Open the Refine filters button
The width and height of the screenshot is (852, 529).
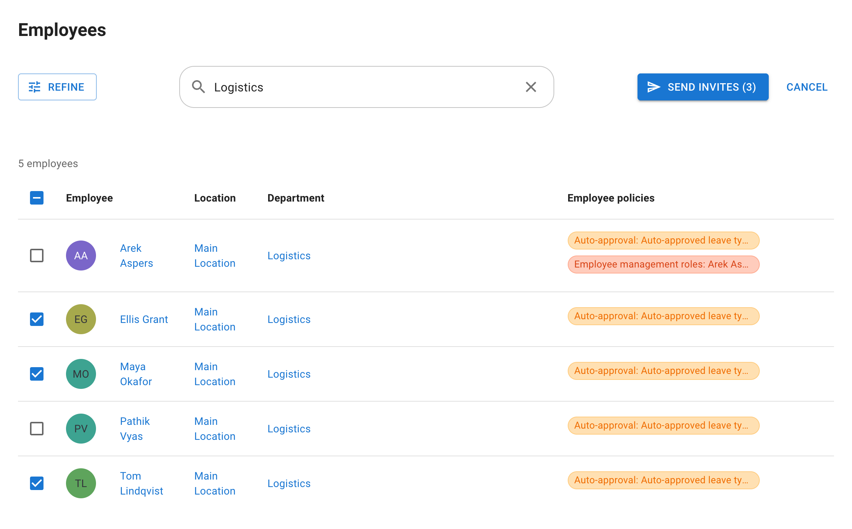(x=57, y=87)
